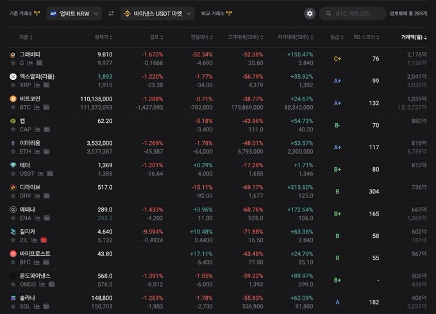436x314 pixels.
Task: Click price 110,135,000 in the BTC row
Action: (x=96, y=99)
